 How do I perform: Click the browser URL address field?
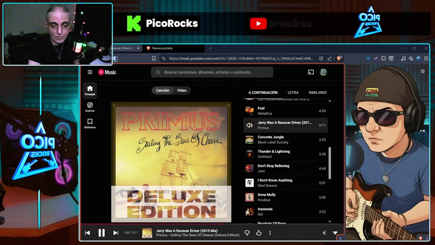point(241,59)
